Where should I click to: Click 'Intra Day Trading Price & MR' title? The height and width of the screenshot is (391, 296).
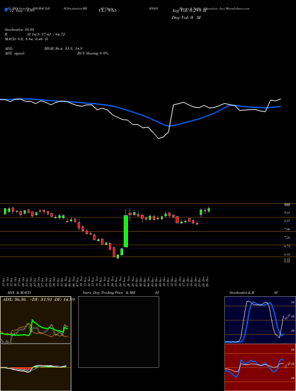pos(109,293)
